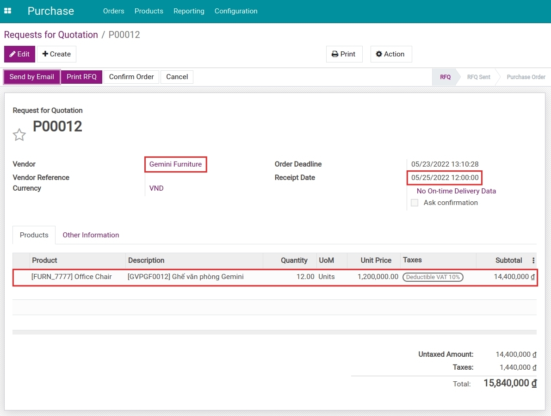
Task: Open the Action gear menu
Action: point(390,54)
